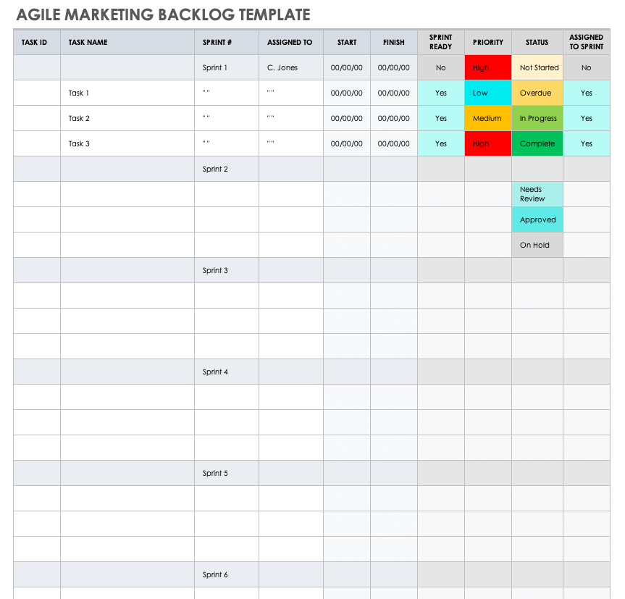Viewport: 625px width, 599px height.
Task: Click the grey On Hold status cell
Action: tap(537, 245)
